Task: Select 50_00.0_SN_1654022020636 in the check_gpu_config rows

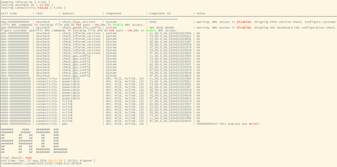Action: click(x=170, y=73)
